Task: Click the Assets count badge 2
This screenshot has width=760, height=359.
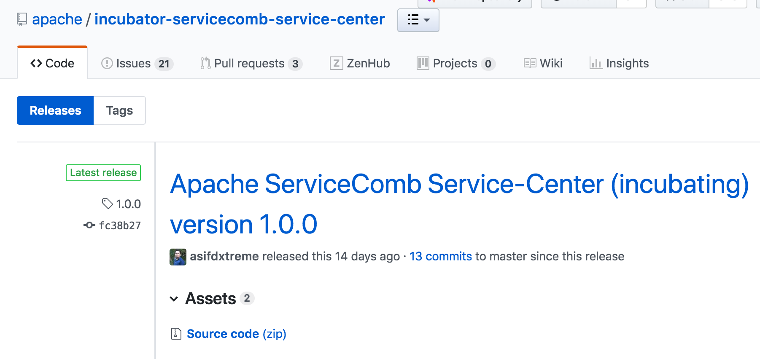Action: [x=247, y=298]
